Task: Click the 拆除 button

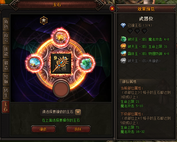Action: pos(78,129)
